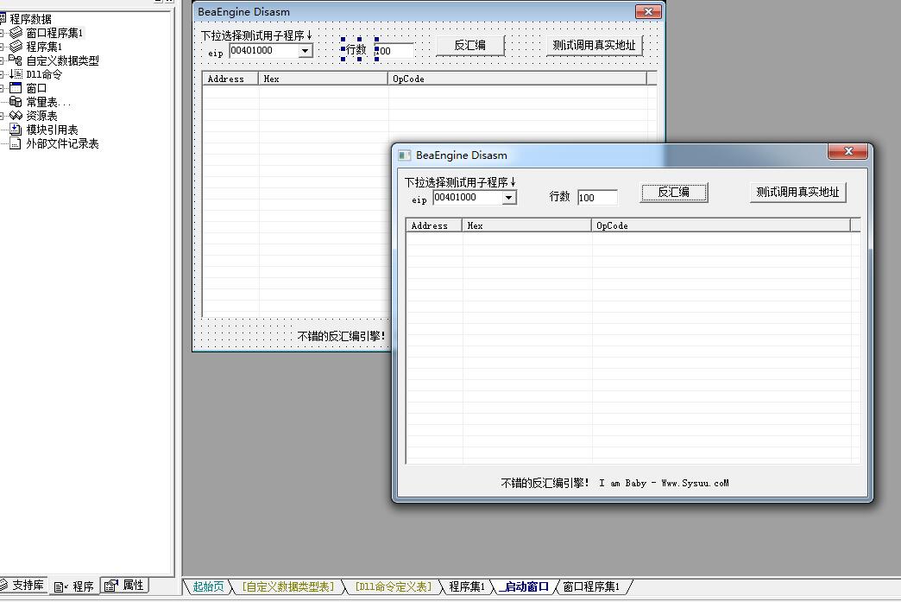Switch to the 程序集1 editor tab
901x602 pixels.
467,586
